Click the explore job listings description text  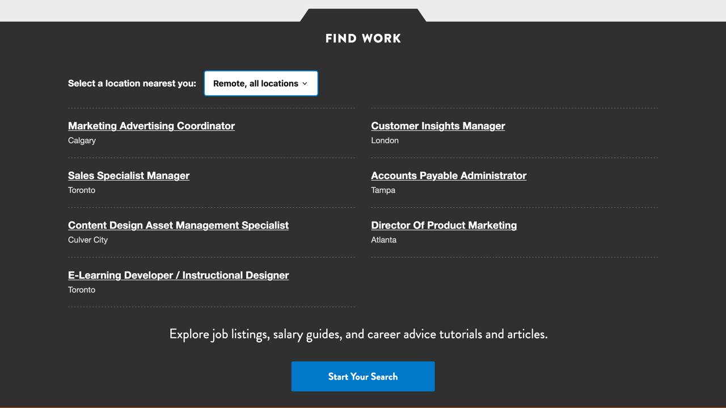358,334
